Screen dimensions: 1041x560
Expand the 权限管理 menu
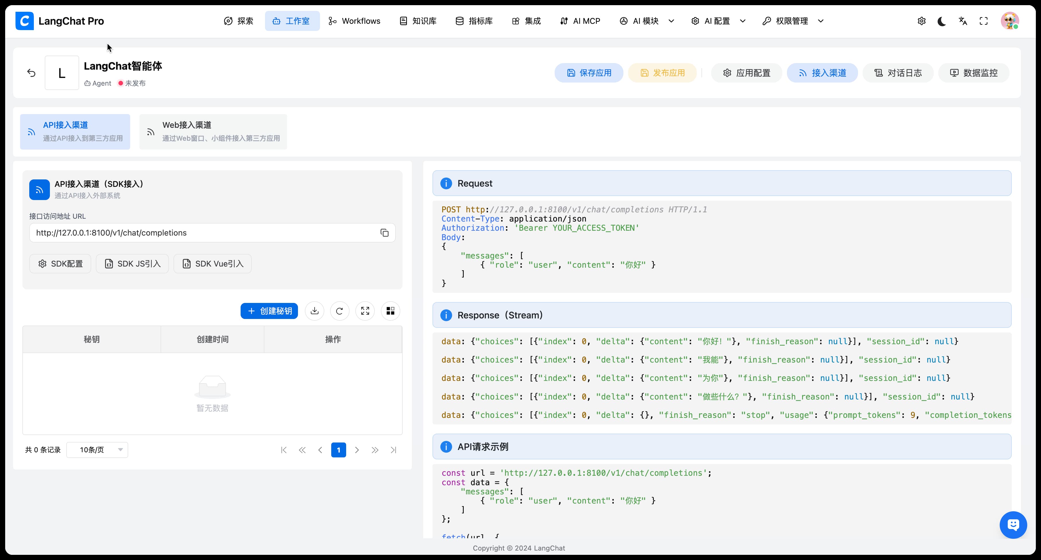coord(793,21)
